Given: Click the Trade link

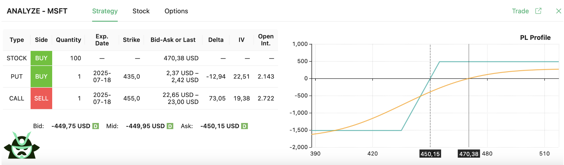Looking at the screenshot, I should click(520, 11).
